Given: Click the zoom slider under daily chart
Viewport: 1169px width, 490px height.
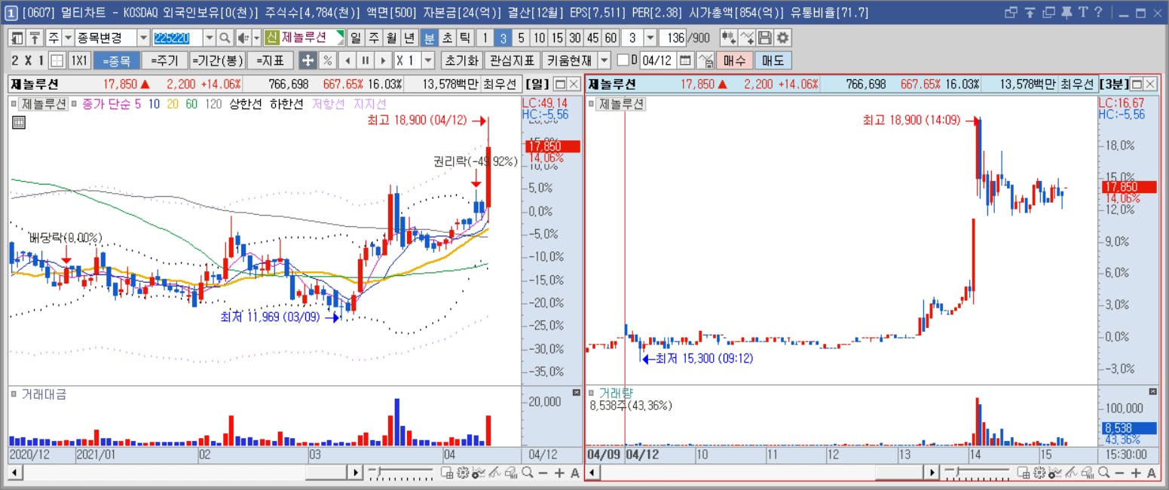Looking at the screenshot, I should pyautogui.click(x=402, y=473).
